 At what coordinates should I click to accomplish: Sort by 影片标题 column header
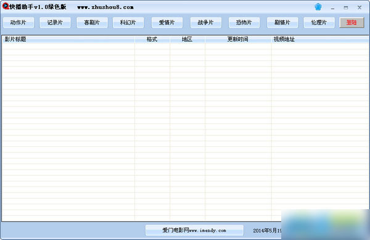tap(68, 39)
